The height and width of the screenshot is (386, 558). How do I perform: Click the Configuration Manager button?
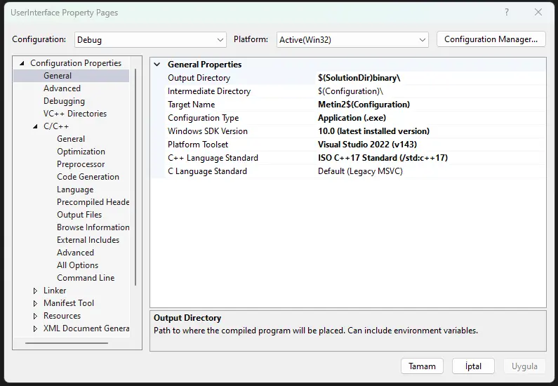(x=491, y=39)
